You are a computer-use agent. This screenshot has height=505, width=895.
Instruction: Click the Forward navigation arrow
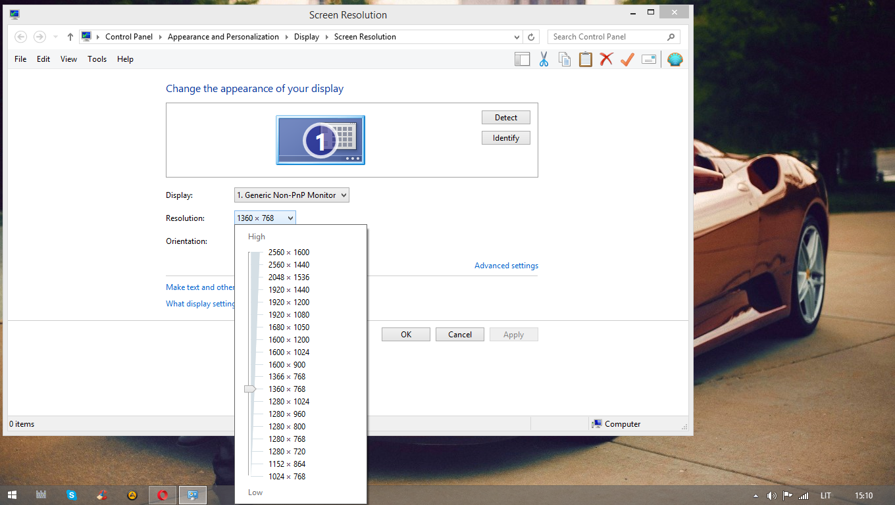click(39, 37)
